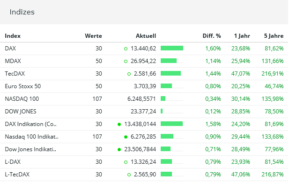Sort by the Diff. % column header
The height and width of the screenshot is (182, 290).
pyautogui.click(x=212, y=36)
